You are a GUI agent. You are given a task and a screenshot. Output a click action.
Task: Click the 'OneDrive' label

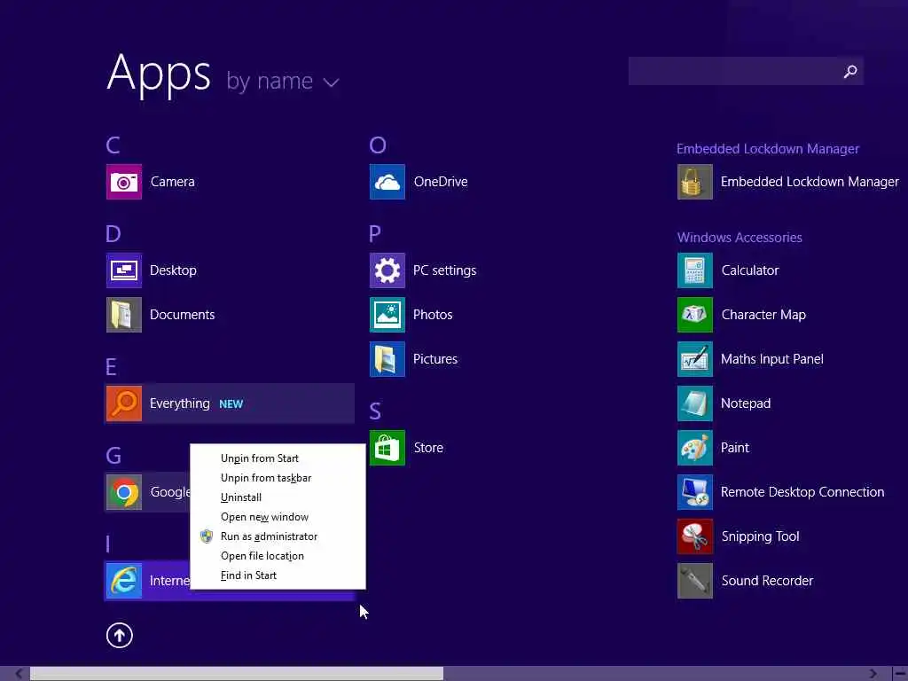pos(441,182)
